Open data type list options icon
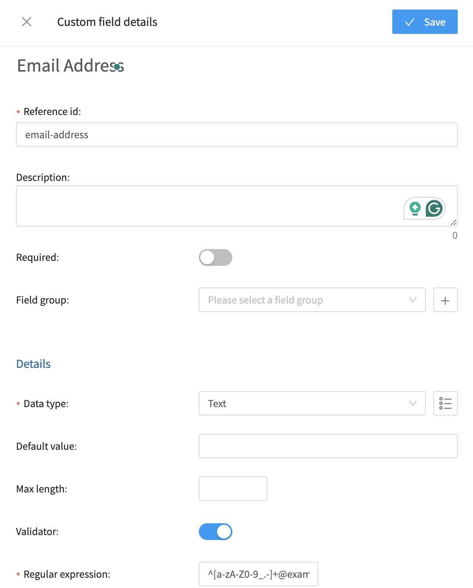Screen dimensions: 473x588 (445, 403)
